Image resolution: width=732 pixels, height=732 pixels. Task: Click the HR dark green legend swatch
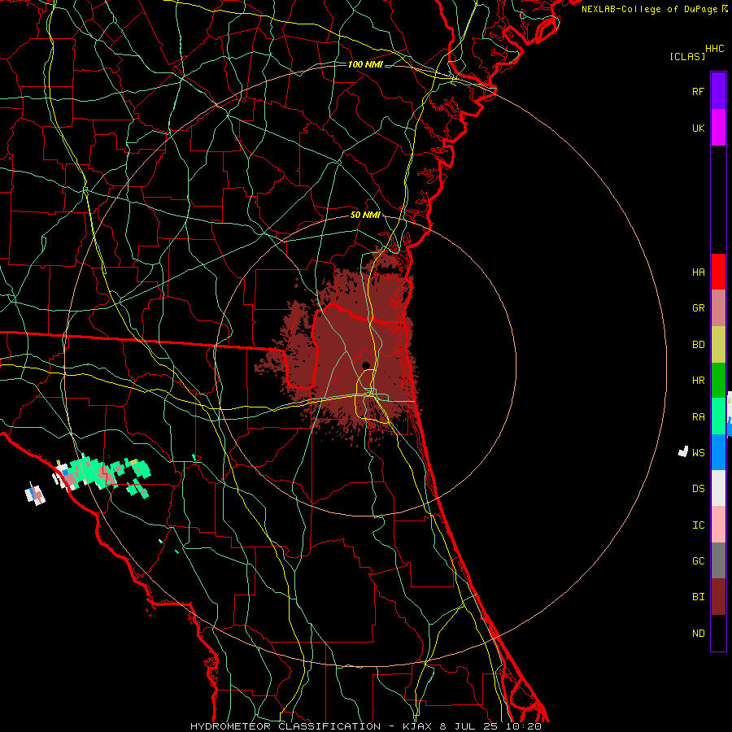pos(718,381)
